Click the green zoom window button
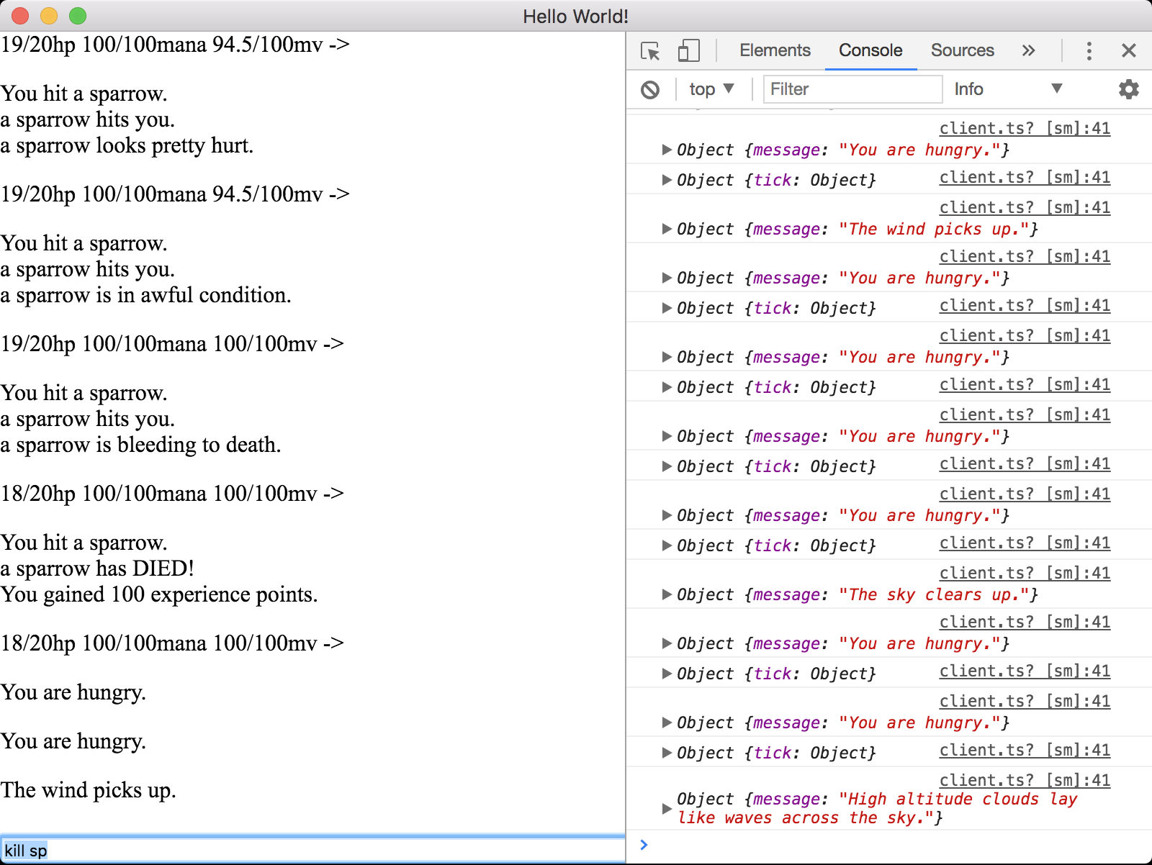 pyautogui.click(x=78, y=16)
